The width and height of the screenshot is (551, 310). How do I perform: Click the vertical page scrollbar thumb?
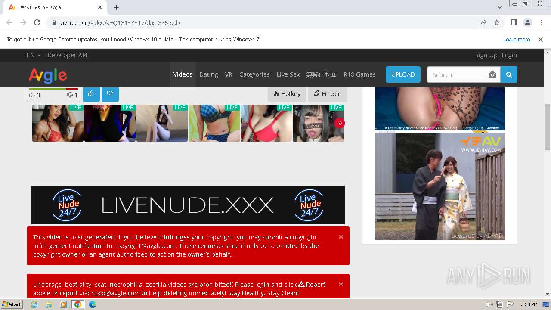pyautogui.click(x=548, y=127)
